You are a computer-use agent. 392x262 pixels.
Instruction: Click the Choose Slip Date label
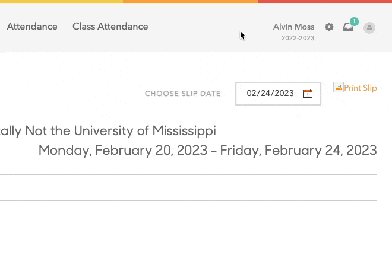pyautogui.click(x=182, y=94)
